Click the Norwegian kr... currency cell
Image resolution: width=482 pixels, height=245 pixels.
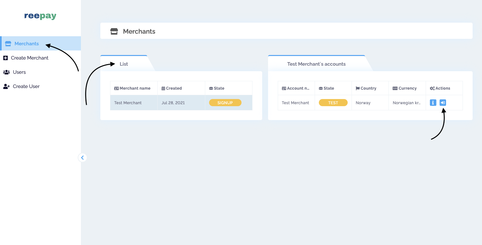tap(407, 103)
